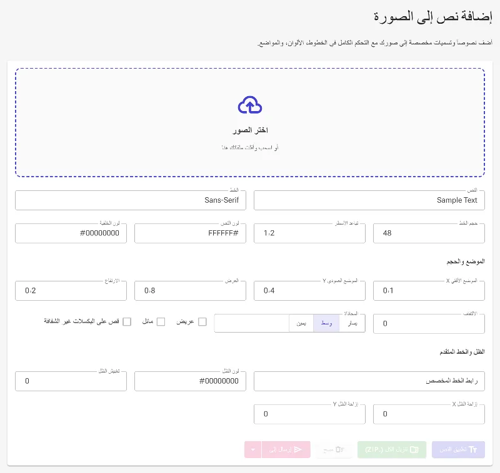Click the custom font URL field
Screen dimensions: 500x473
pyautogui.click(x=369, y=381)
